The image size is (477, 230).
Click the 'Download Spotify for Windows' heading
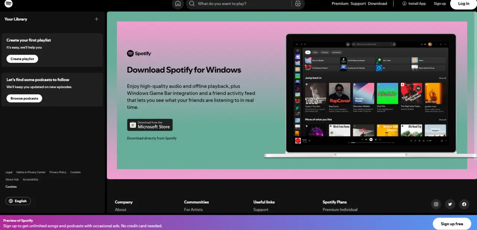[184, 70]
